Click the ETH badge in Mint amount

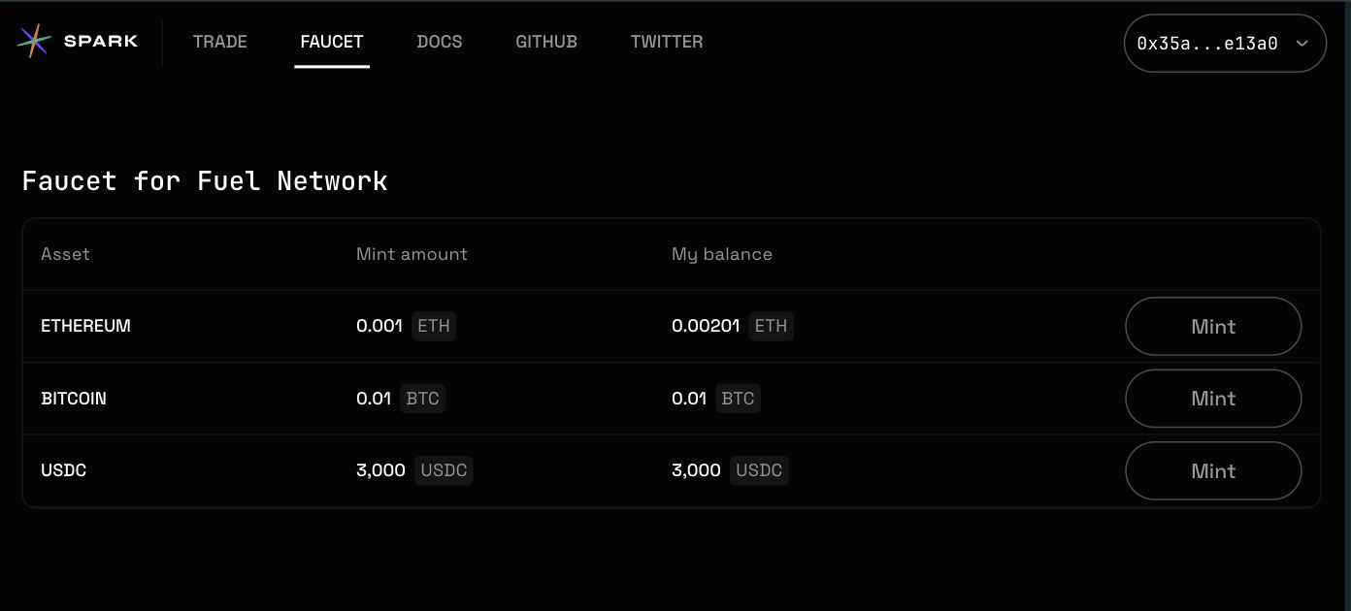[x=434, y=326]
